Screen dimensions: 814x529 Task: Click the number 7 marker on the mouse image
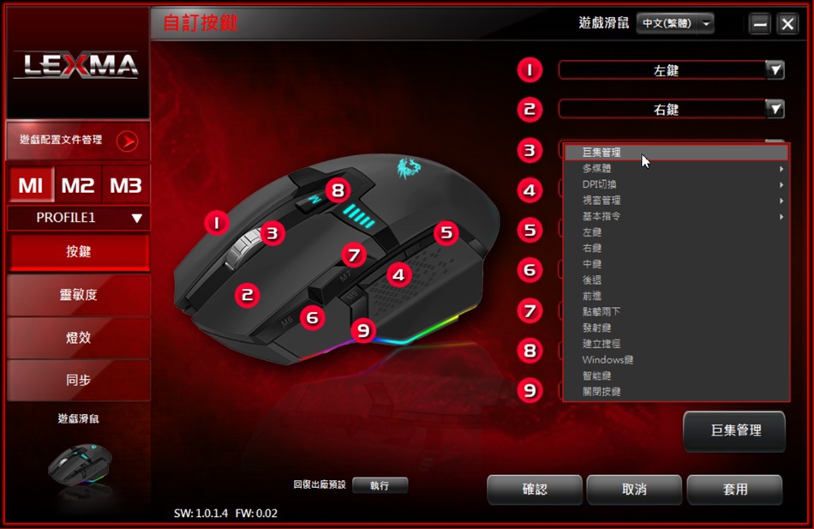point(354,255)
